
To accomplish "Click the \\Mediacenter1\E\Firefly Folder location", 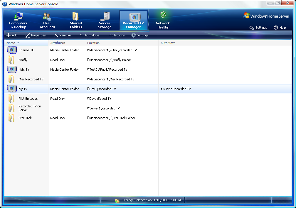I will tap(109, 60).
